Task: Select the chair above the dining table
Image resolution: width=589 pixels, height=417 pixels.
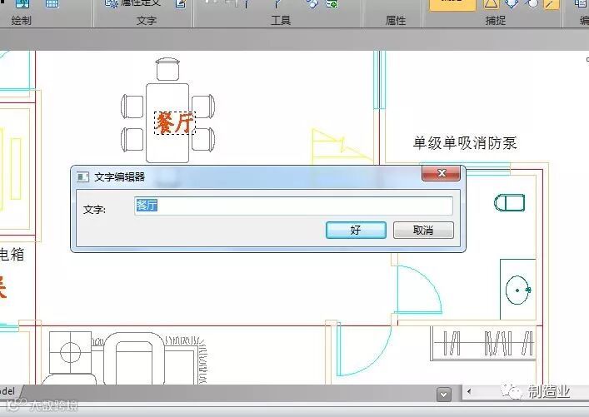Action: [167, 69]
